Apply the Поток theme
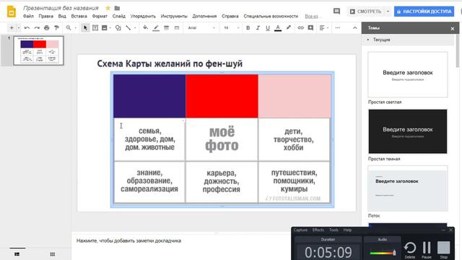Screen dimensions: 462x260 [x=408, y=188]
